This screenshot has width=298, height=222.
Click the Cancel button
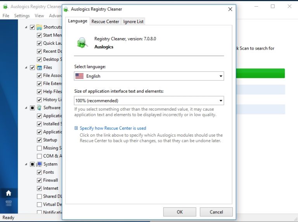pos(216,212)
